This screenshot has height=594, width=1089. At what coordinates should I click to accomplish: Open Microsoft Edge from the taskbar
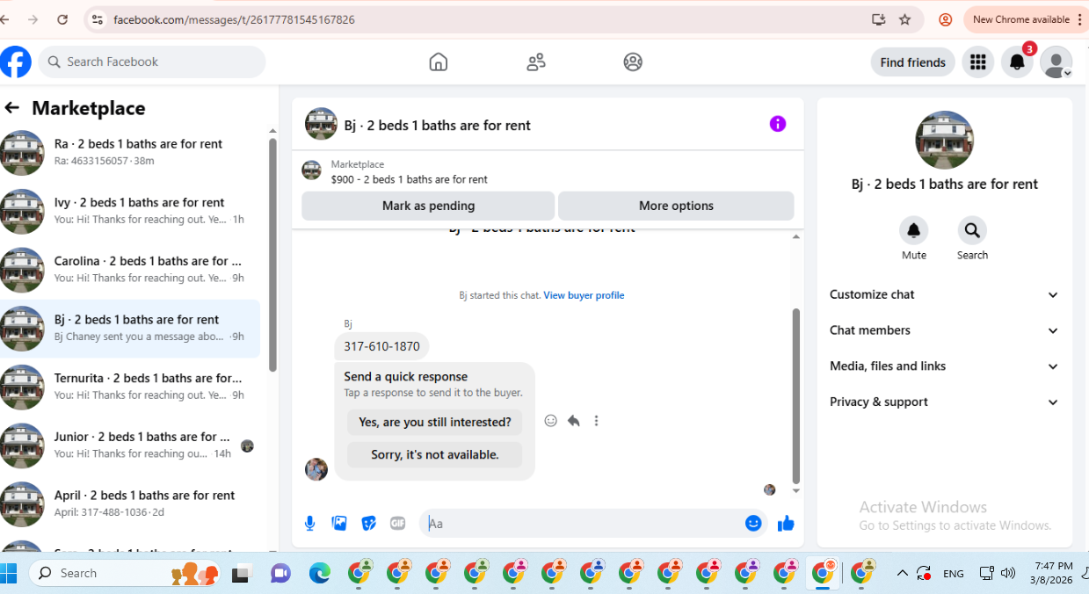319,573
